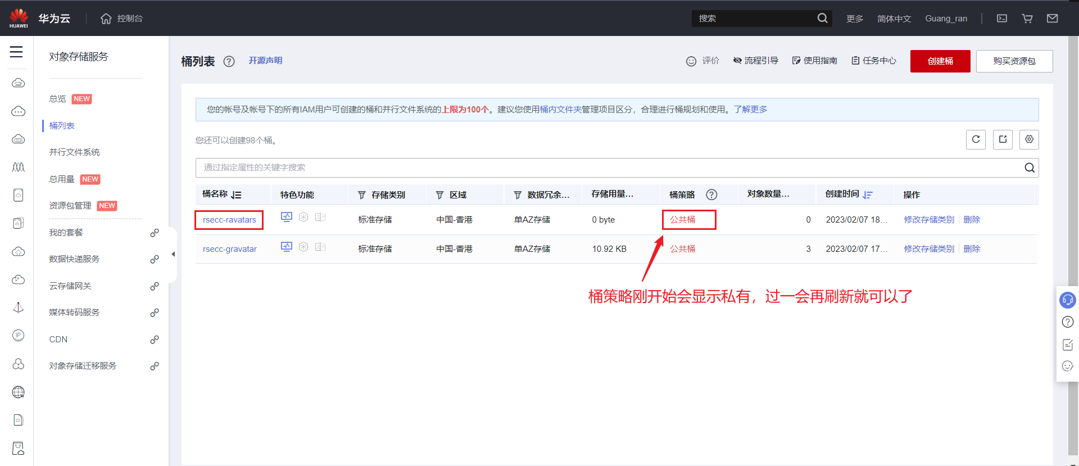Image resolution: width=1079 pixels, height=466 pixels.
Task: Open the messages mail icon
Action: click(1053, 19)
